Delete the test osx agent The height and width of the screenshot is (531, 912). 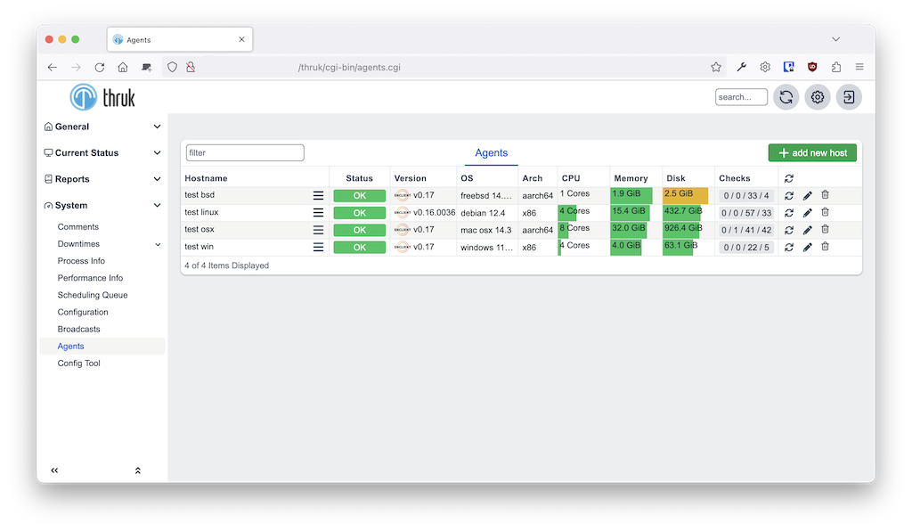coord(825,229)
